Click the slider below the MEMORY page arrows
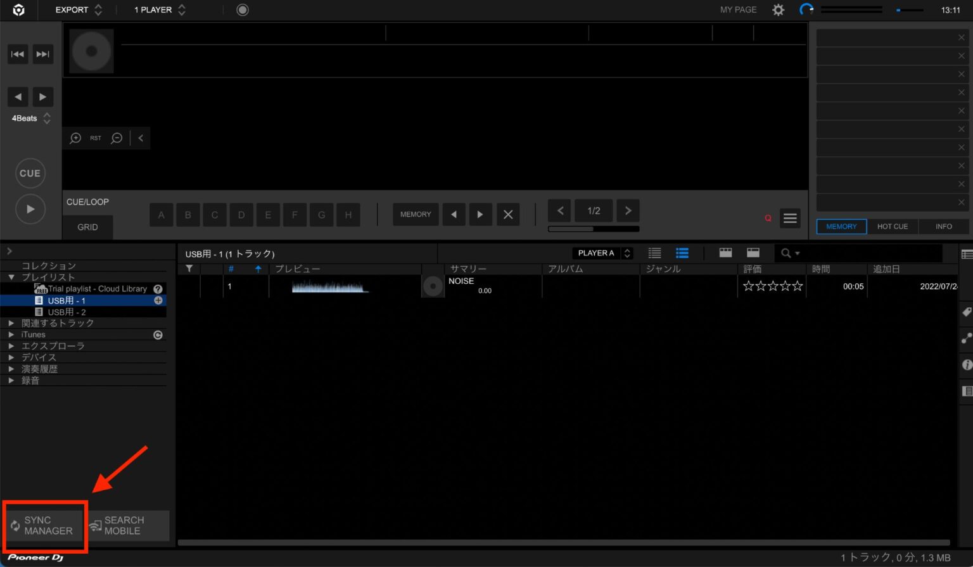 tap(594, 229)
